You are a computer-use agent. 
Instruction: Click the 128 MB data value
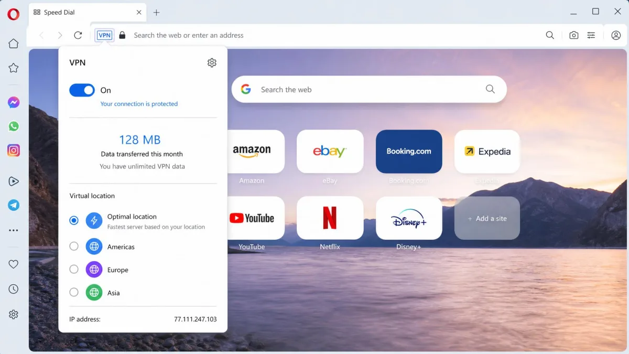140,140
